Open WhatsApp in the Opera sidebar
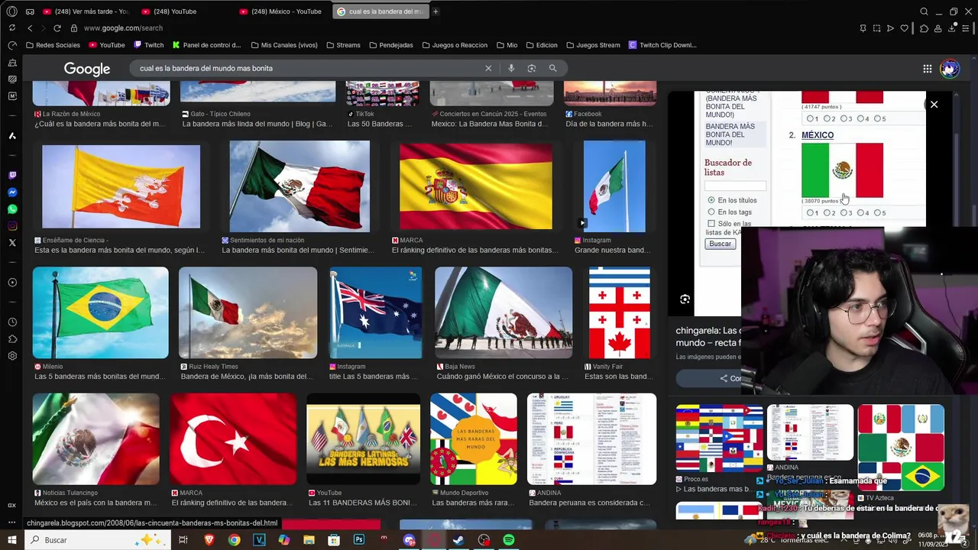Viewport: 978px width, 550px height. 12,209
